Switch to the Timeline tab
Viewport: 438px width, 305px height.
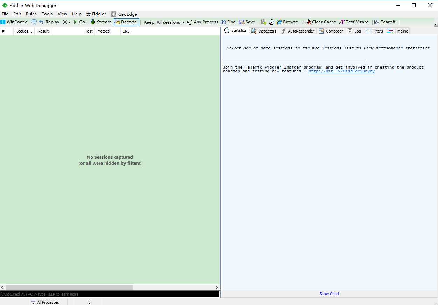[x=398, y=31]
